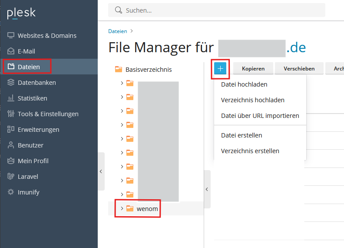This screenshot has width=344, height=248.
Task: Click the Statistiken bar chart icon
Action: pos(11,98)
